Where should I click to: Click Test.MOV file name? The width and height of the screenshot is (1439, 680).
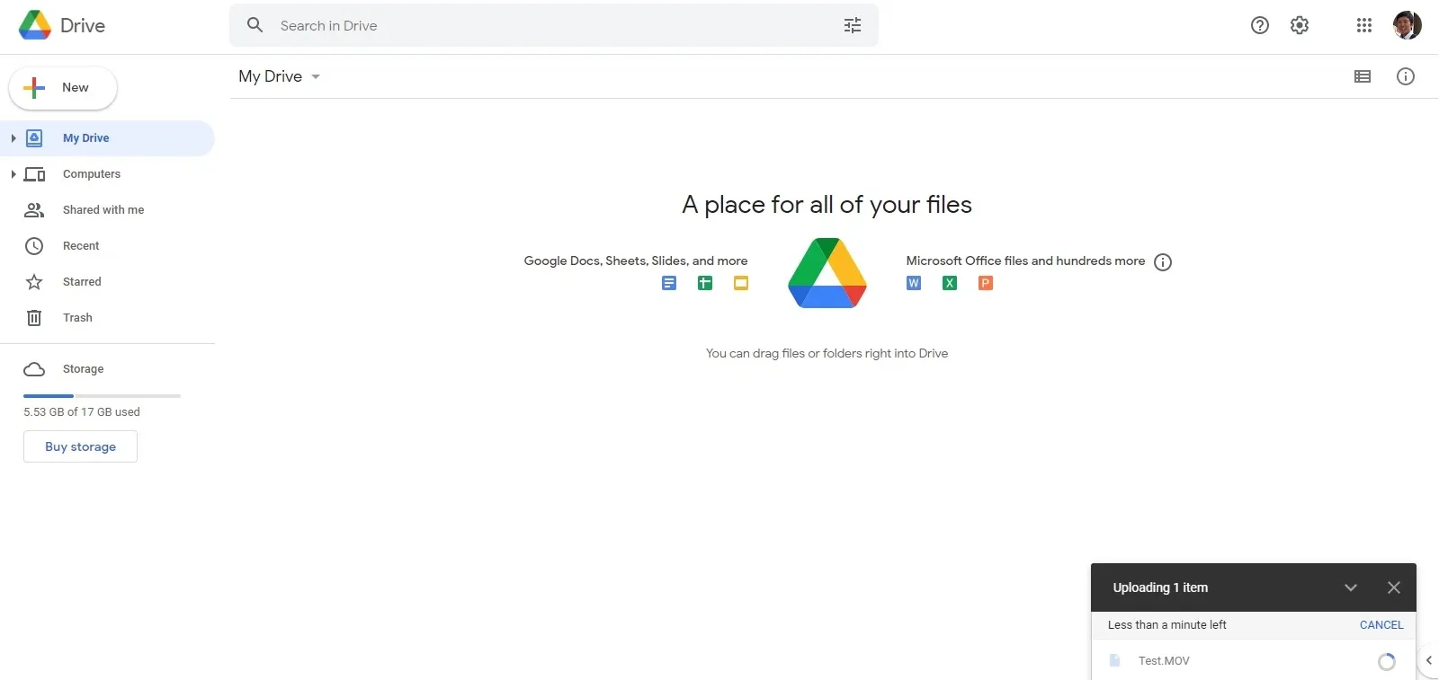(x=1164, y=661)
